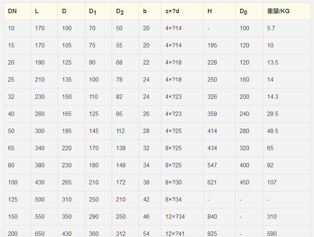This screenshot has width=314, height=237.
Task: Click D2 value 138 in DN 65 row
Action: [121, 148]
